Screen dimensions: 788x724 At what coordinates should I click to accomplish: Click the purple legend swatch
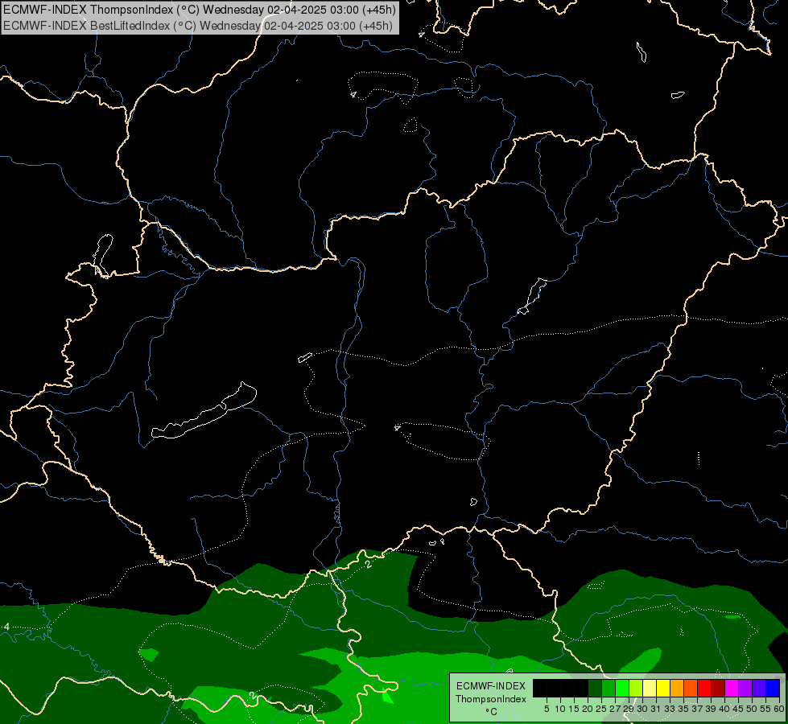point(745,688)
